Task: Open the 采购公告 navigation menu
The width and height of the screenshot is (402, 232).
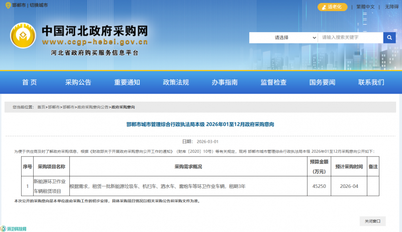Action: point(78,83)
